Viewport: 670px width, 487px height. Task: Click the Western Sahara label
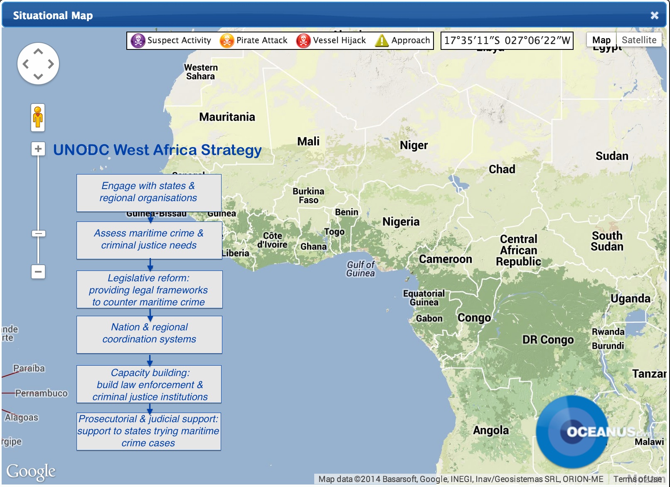tap(201, 72)
